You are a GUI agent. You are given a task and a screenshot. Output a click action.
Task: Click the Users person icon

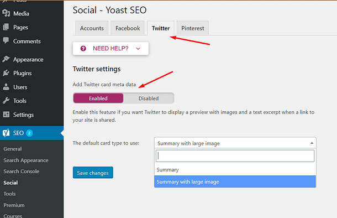pyautogui.click(x=6, y=87)
